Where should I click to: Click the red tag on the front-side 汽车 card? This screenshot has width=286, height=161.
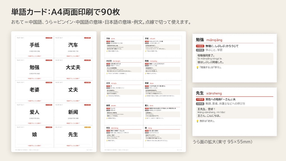tap(87, 38)
